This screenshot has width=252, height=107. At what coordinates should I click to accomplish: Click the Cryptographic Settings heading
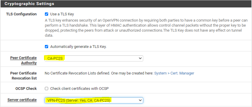(29, 4)
